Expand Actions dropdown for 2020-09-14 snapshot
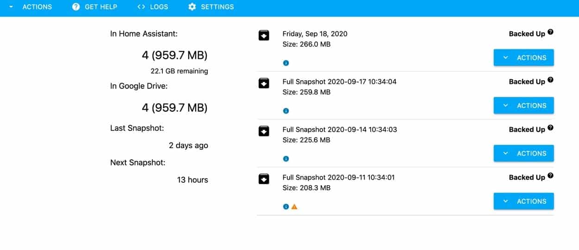Viewport: 579px width, 250px height. pyautogui.click(x=523, y=154)
